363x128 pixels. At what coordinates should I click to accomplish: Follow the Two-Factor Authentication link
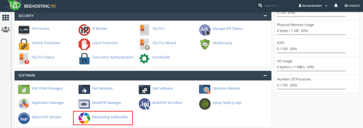coord(113,57)
